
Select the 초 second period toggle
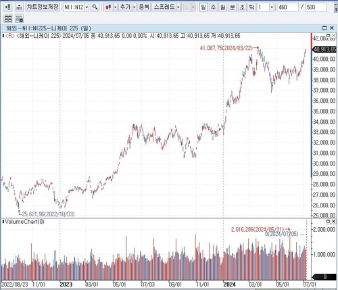click(x=242, y=7)
